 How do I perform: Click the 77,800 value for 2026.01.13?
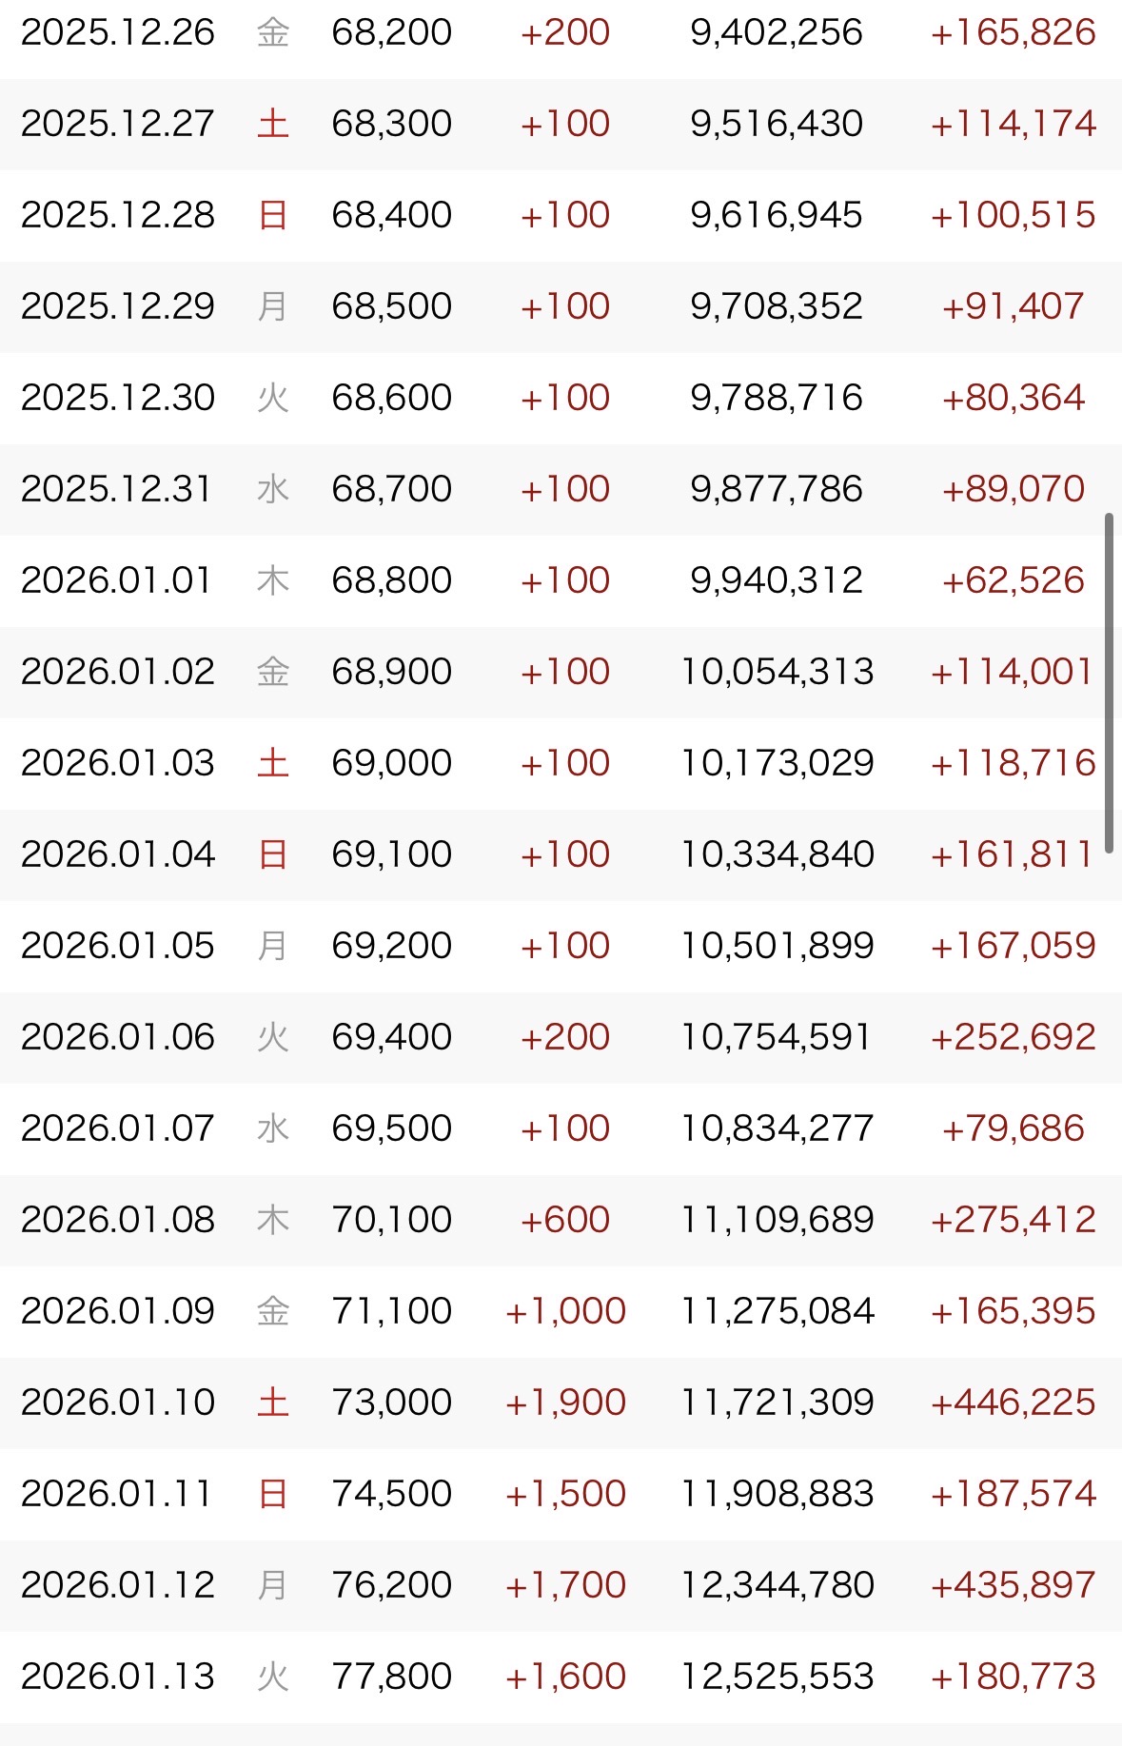pos(391,1677)
